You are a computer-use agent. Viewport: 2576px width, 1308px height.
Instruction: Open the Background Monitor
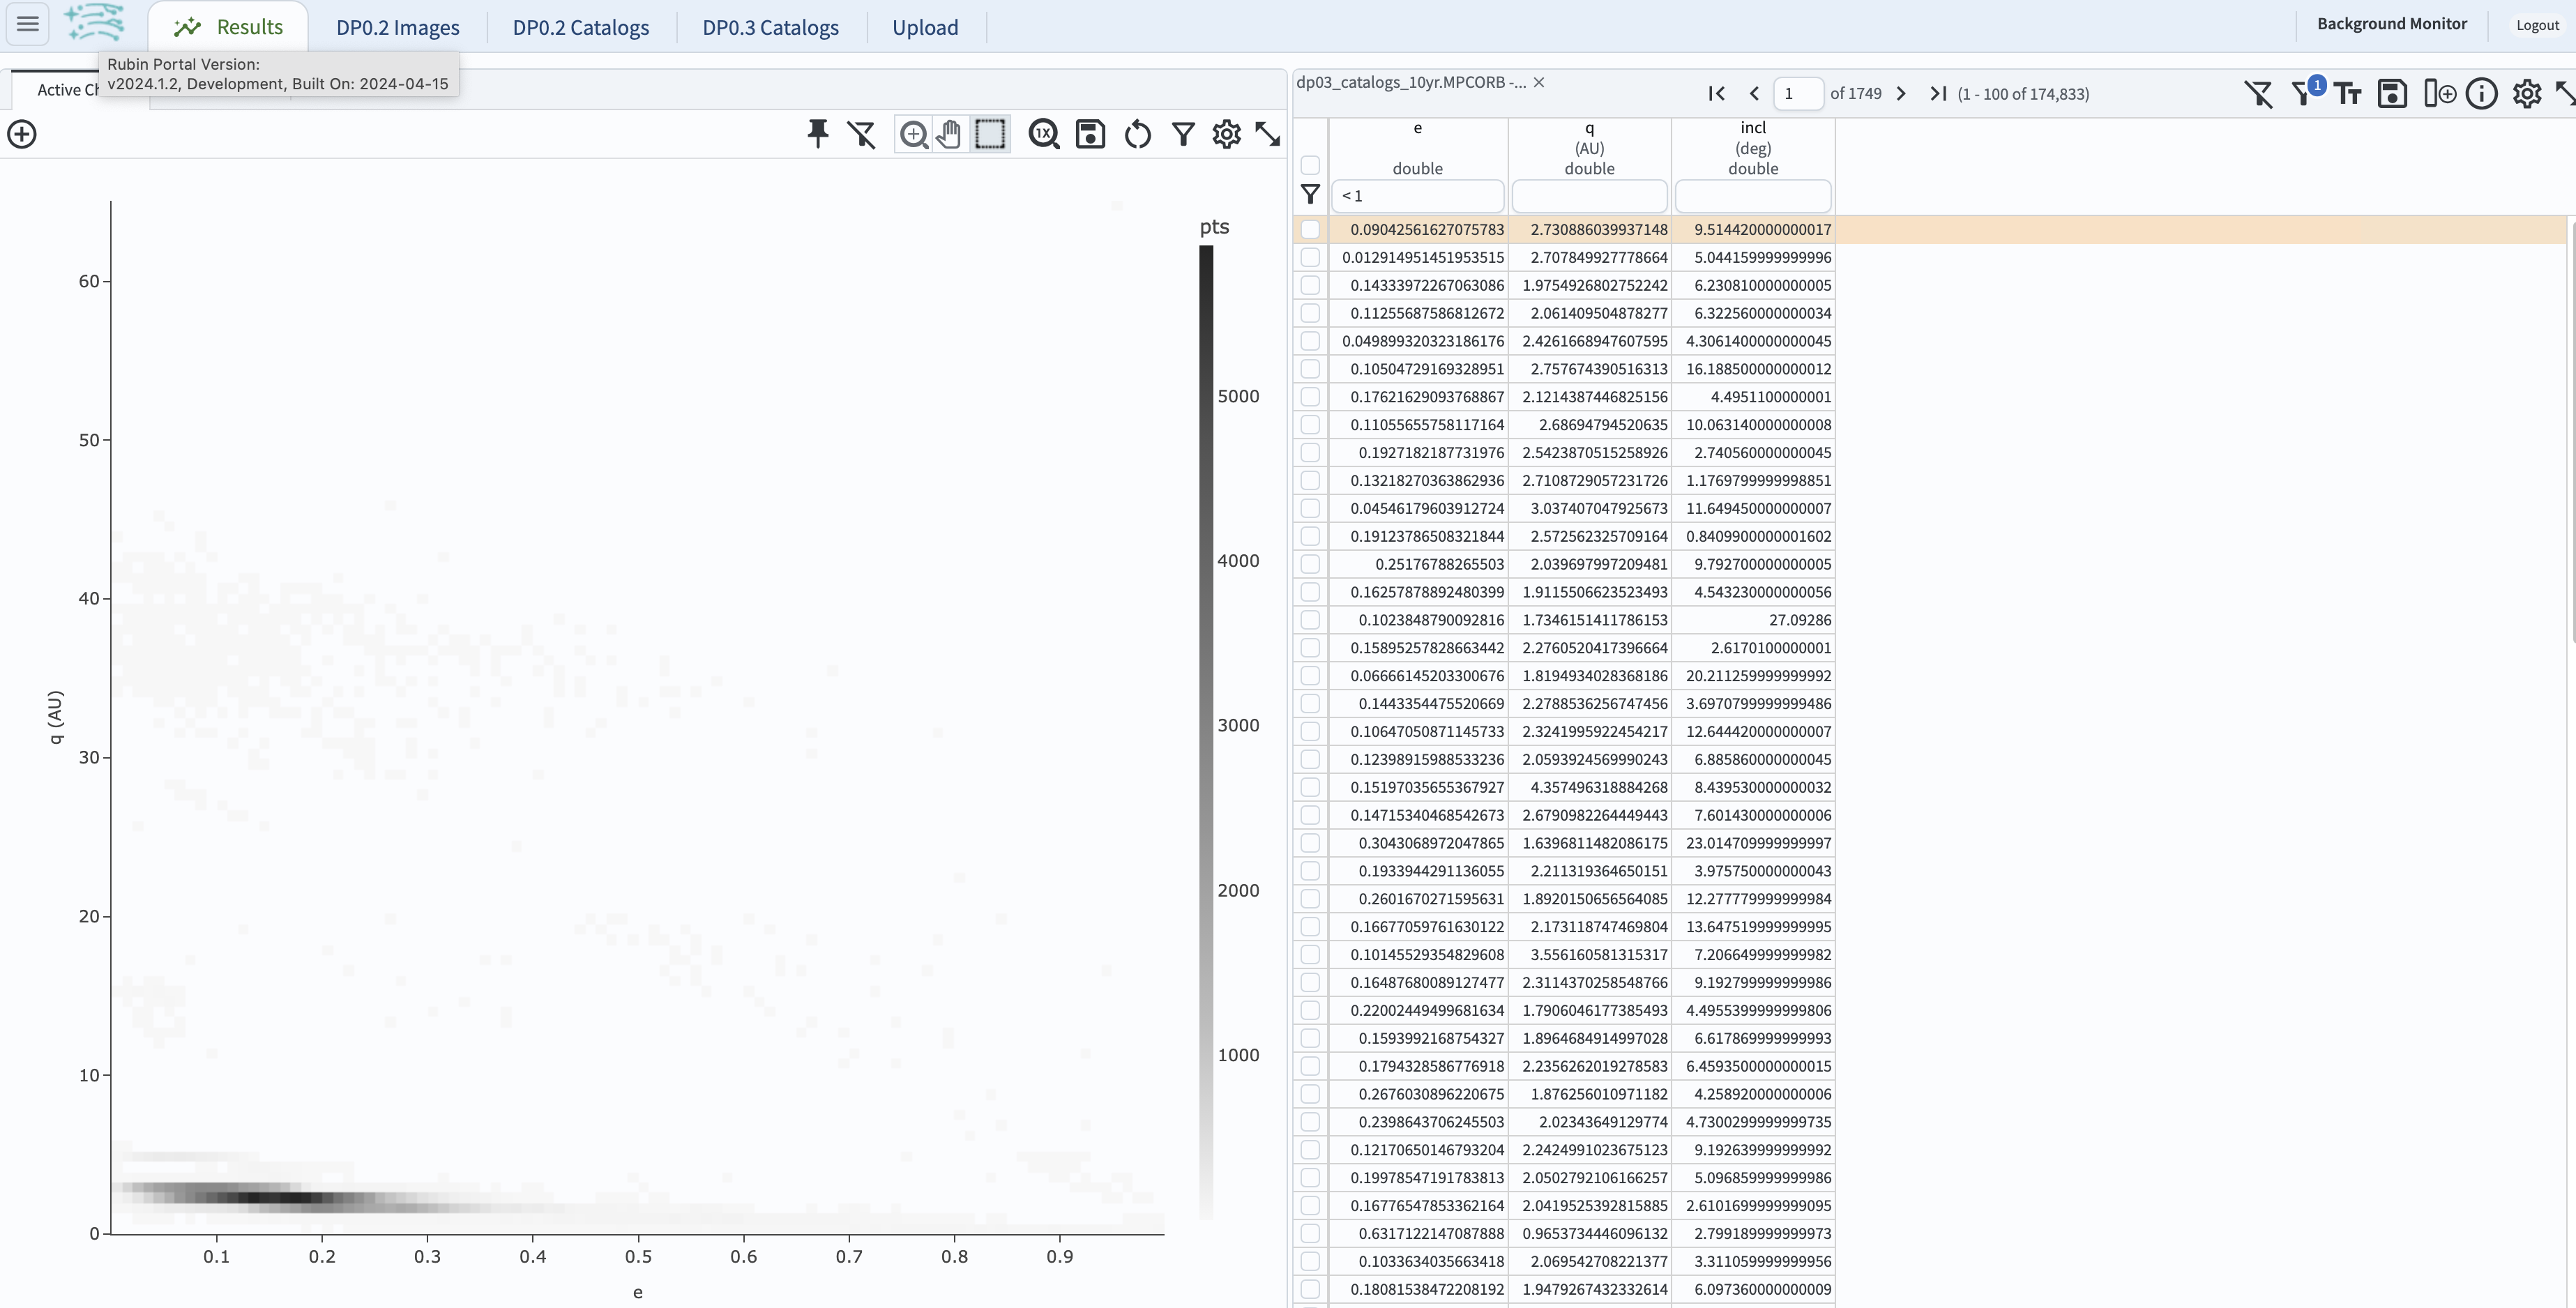(x=2392, y=23)
